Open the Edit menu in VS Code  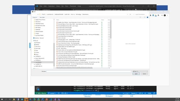point(45,6)
